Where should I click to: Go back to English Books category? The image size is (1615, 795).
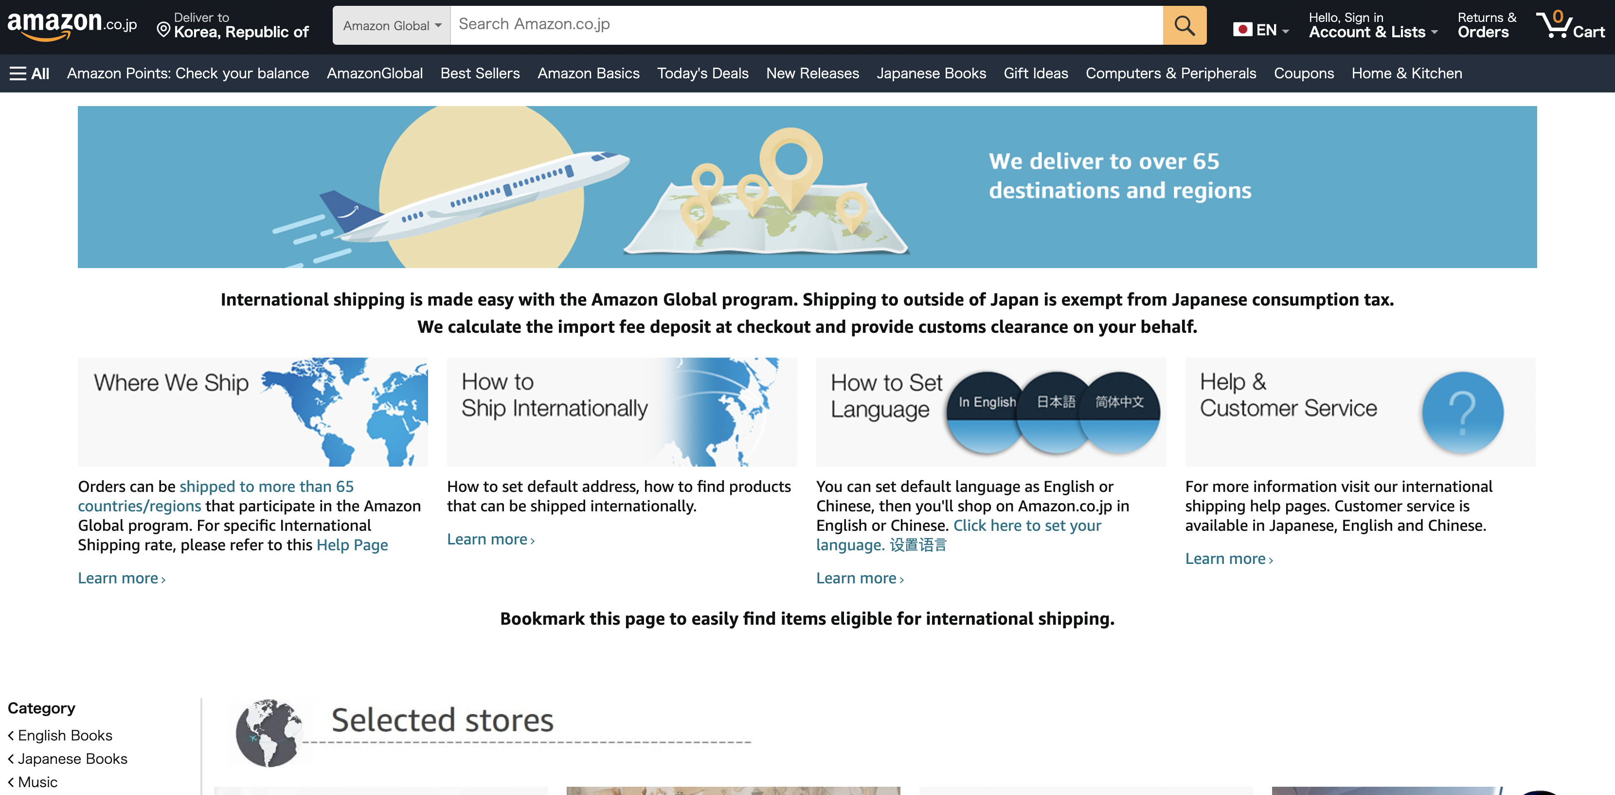tap(65, 735)
